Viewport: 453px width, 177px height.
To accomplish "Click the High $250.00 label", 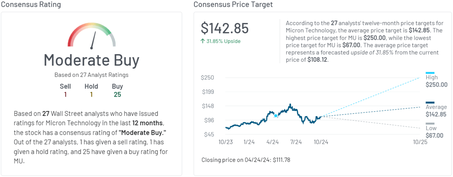I will [436, 81].
